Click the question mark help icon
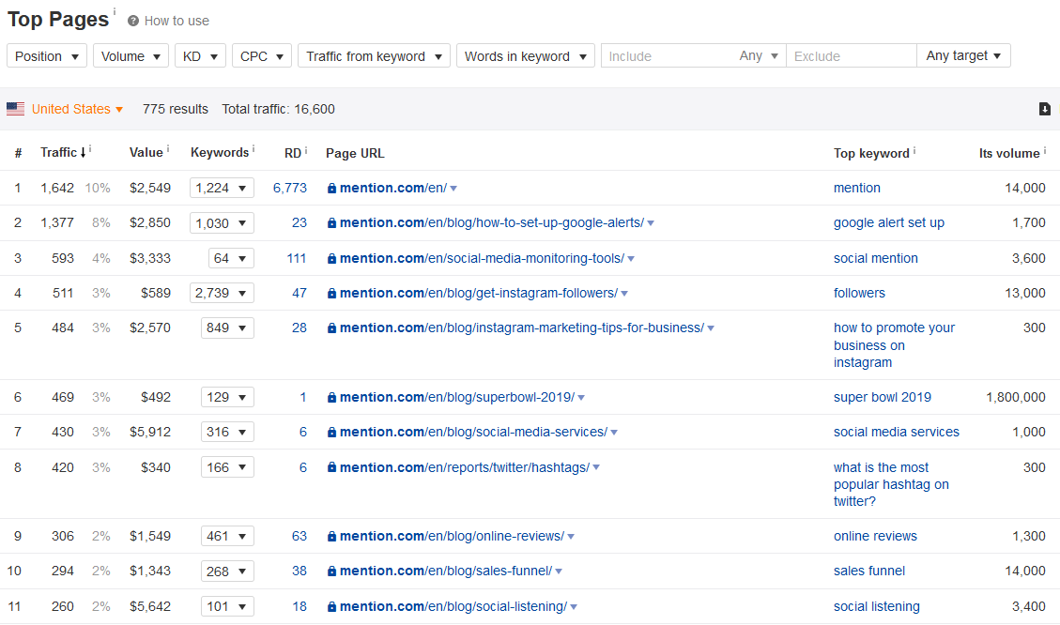Screen dimensions: 1060x625 click(x=133, y=21)
